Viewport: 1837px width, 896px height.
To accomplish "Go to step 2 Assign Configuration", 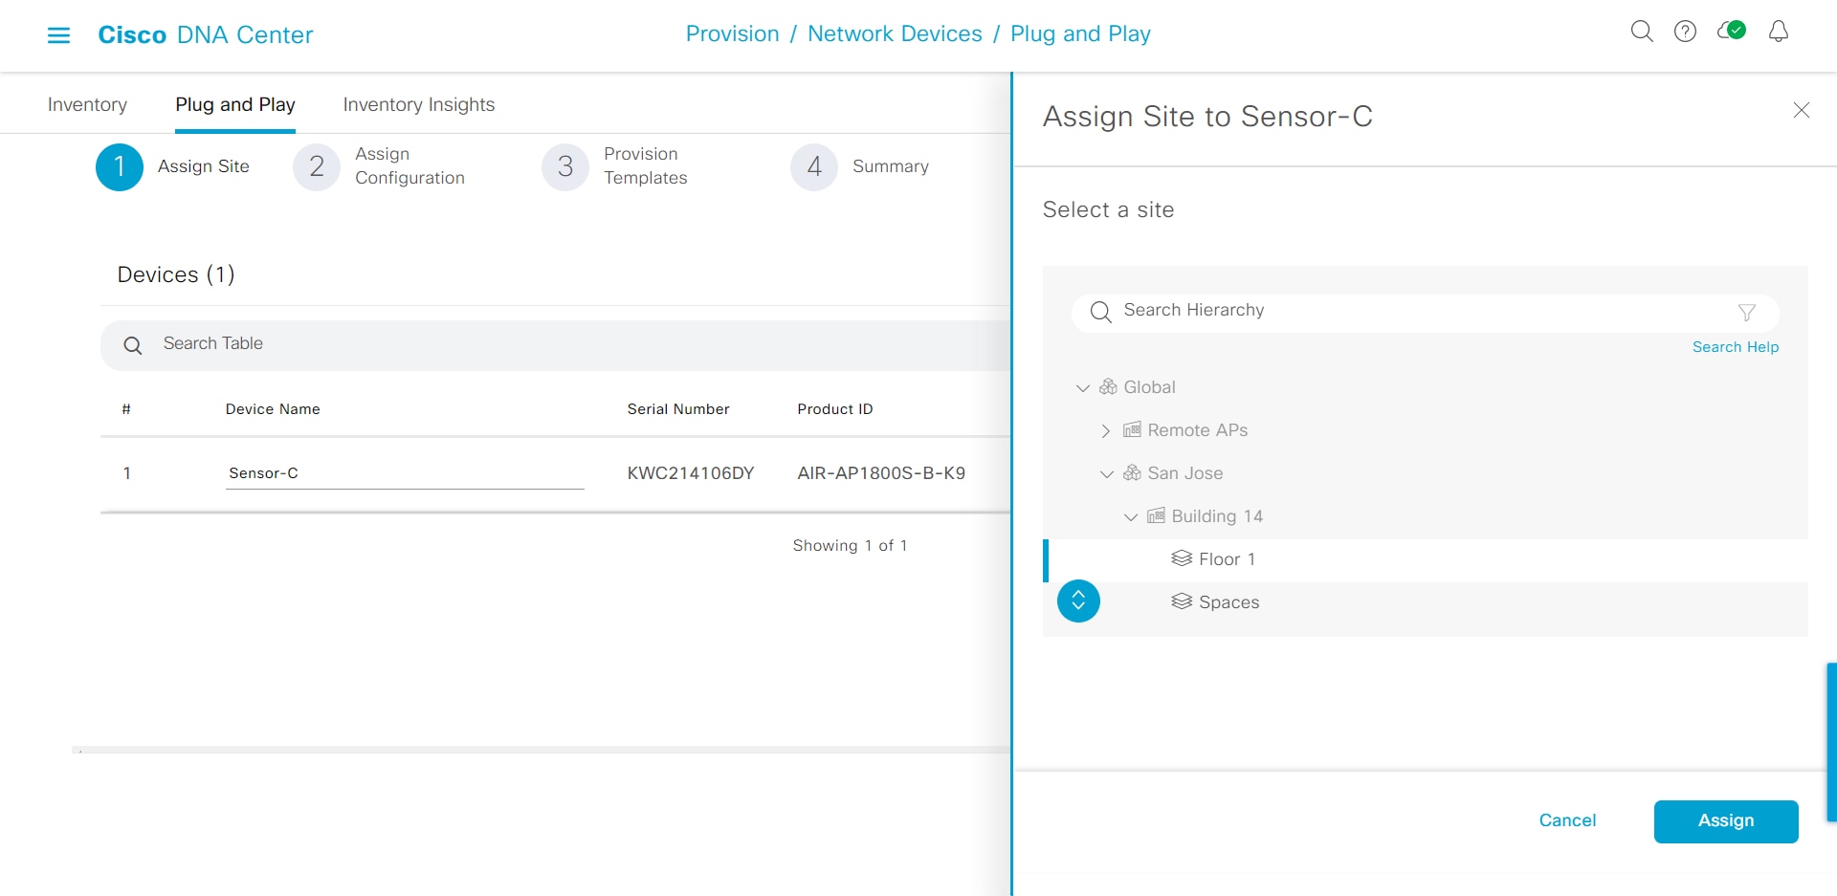I will point(379,166).
